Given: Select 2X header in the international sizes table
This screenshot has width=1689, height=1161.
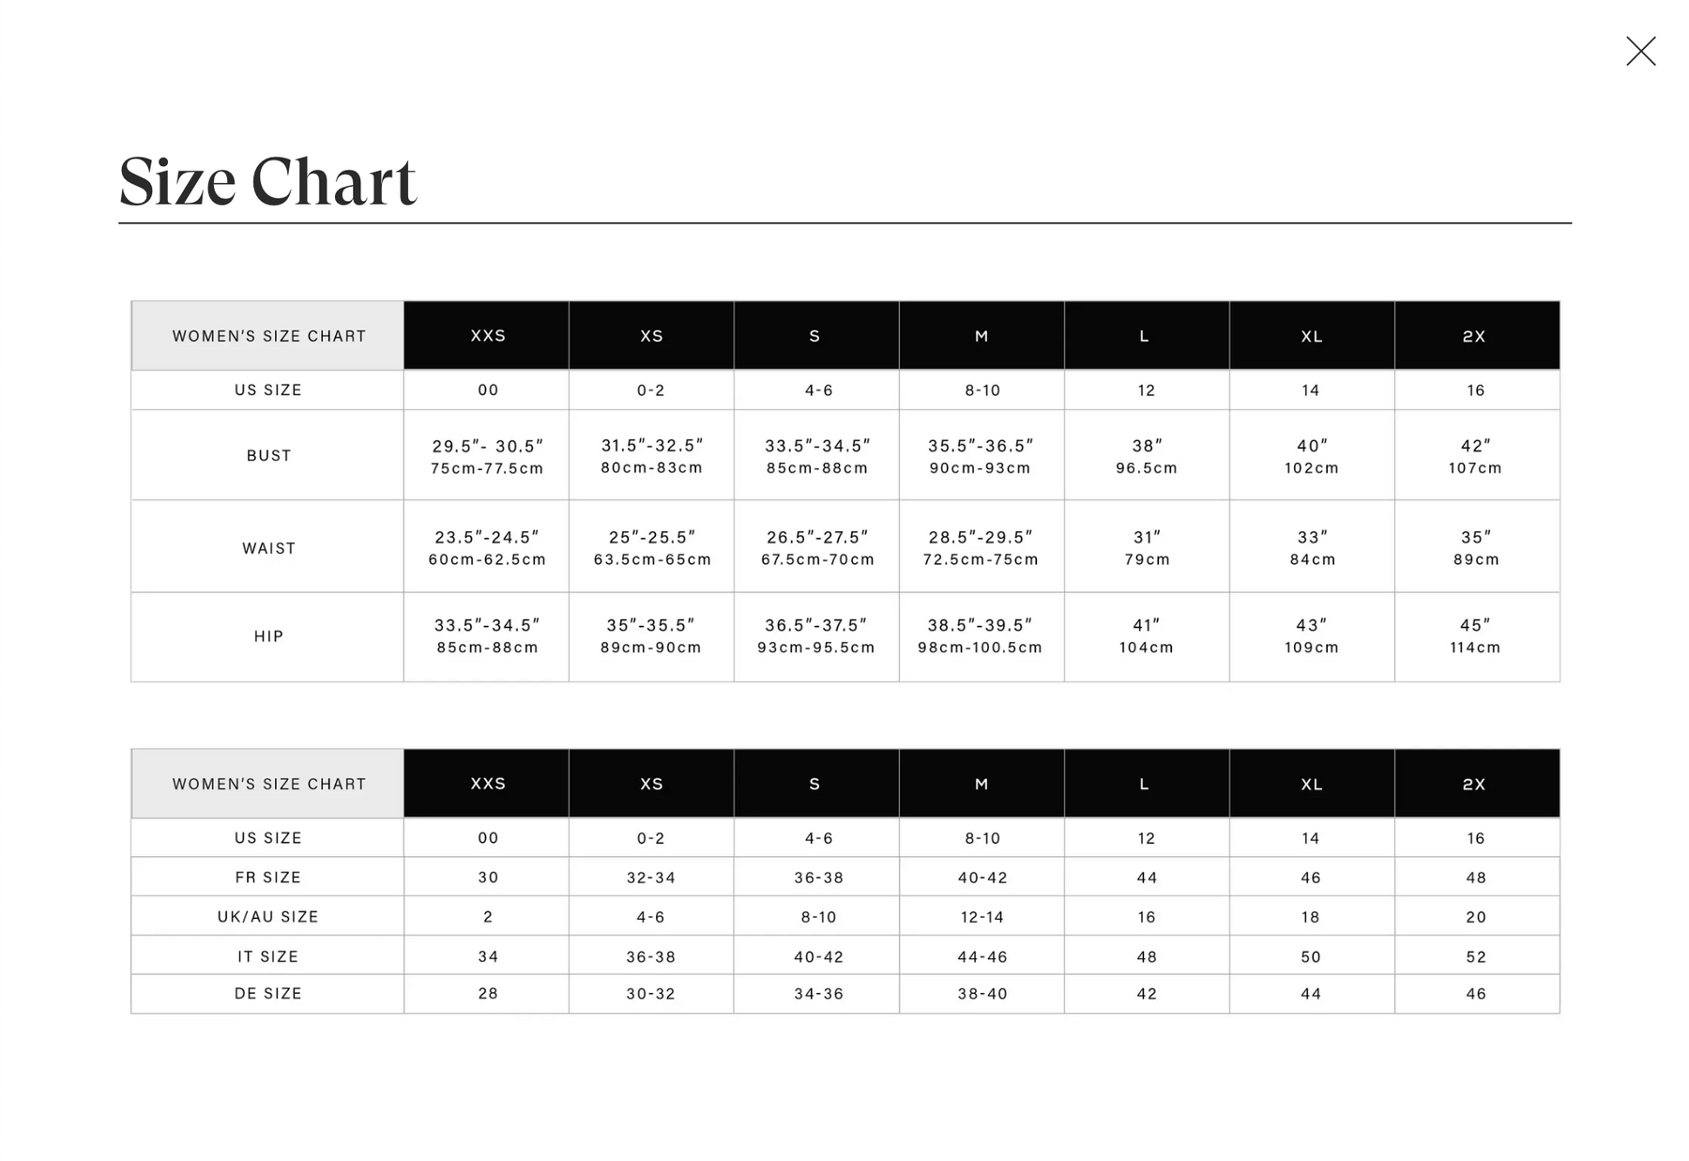Looking at the screenshot, I should click(x=1475, y=784).
